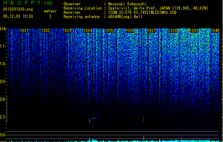
Task: Click the ICOM IC-575 53.7492 MHz USB text
Action: pos(142,12)
